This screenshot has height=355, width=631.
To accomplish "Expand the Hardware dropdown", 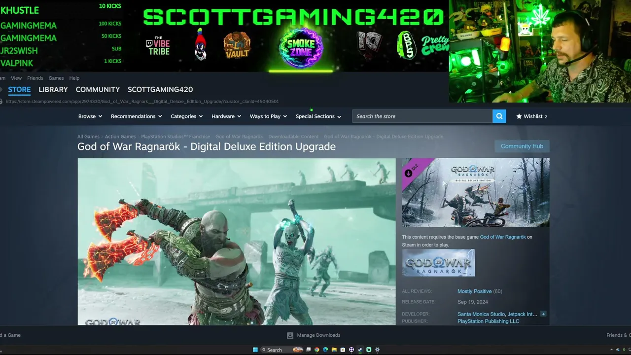I will [x=226, y=116].
